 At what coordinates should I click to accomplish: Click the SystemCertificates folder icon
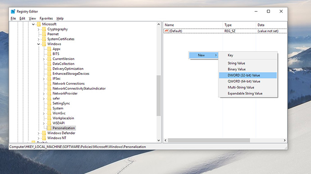click(x=44, y=39)
